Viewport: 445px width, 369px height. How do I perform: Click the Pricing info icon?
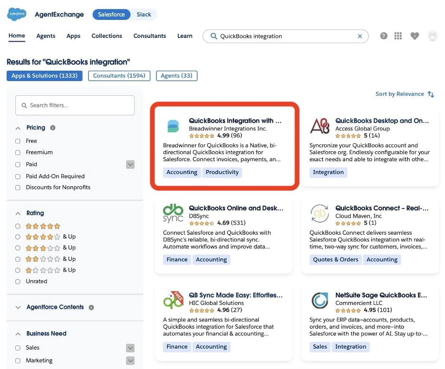click(x=52, y=128)
